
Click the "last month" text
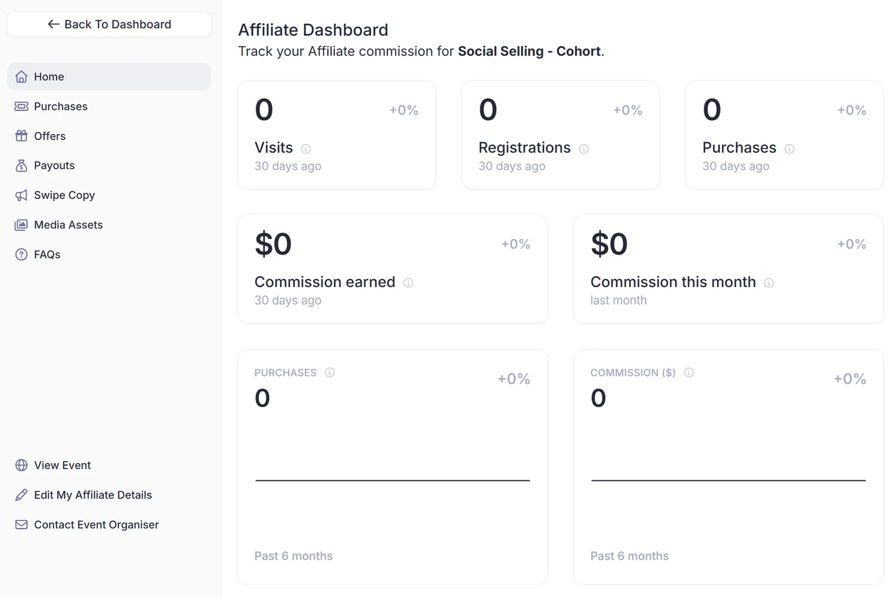(x=618, y=300)
